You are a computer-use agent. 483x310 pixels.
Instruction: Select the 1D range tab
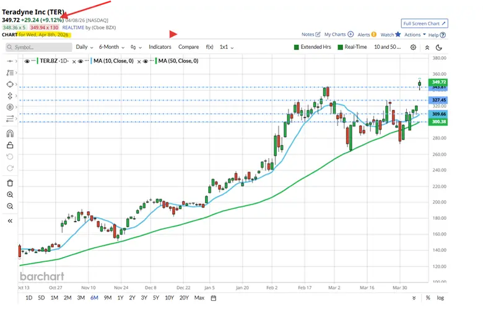click(x=28, y=298)
